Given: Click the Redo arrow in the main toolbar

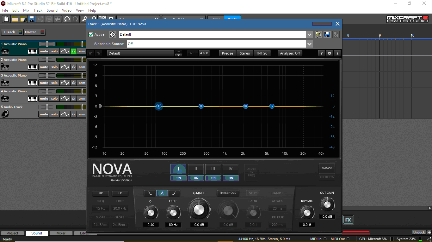Looking at the screenshot, I should (x=75, y=19).
